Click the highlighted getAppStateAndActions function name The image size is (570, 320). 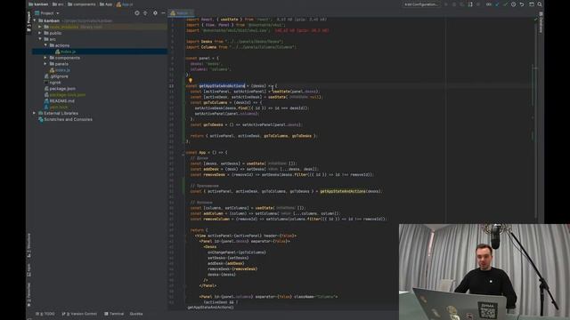(222, 86)
